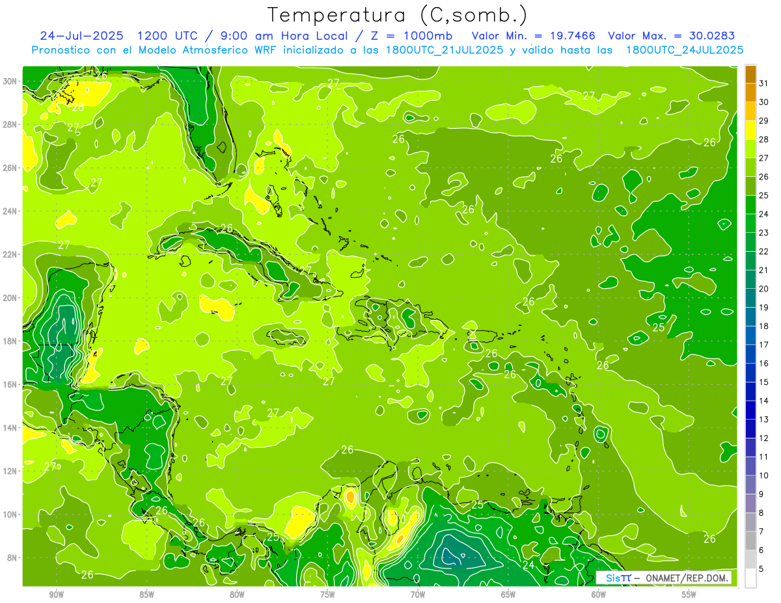Click the "18" label on the color scale
Image resolution: width=781 pixels, height=603 pixels.
click(x=763, y=327)
